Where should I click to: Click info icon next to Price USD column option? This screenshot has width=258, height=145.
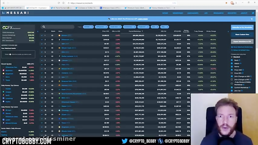(x=243, y=70)
